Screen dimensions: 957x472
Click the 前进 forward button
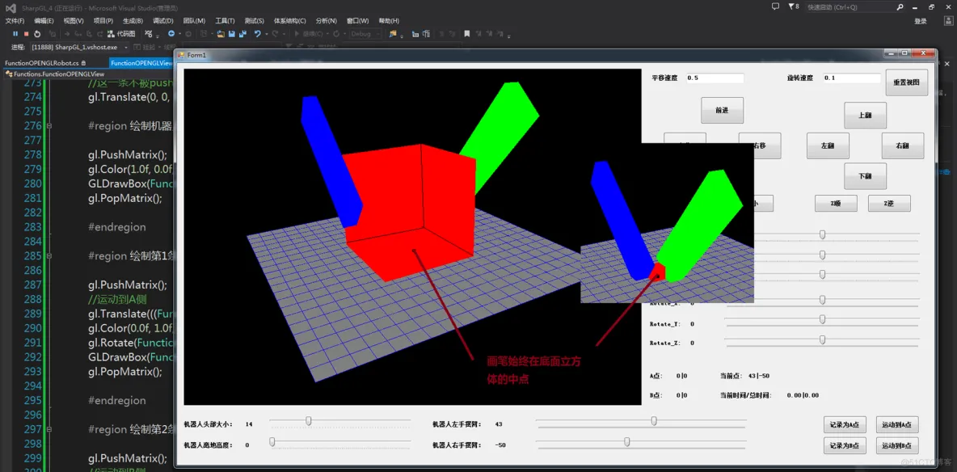[x=722, y=111]
